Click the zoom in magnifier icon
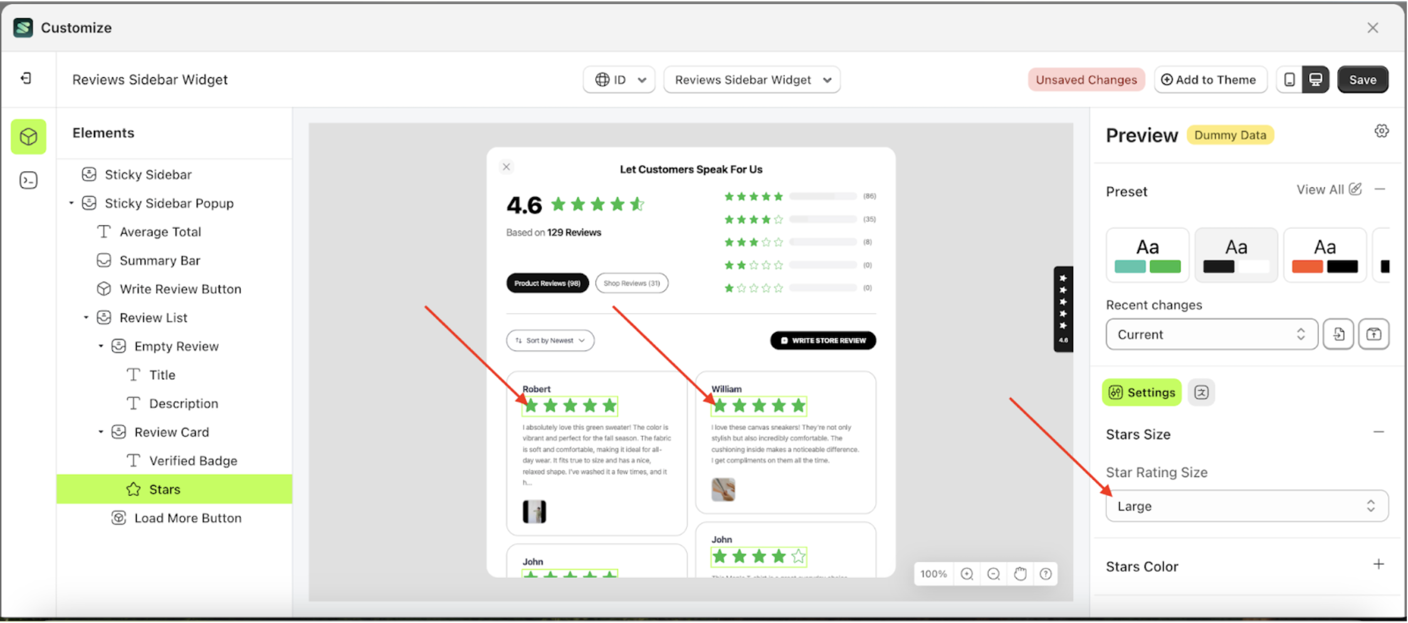The image size is (1408, 623). coord(967,574)
